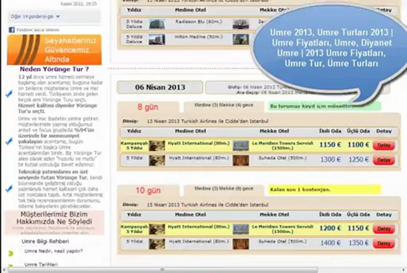Image resolution: width=407 pixels, height=273 pixels.
Task: Click the Detay button for 1300 € row
Action: (x=384, y=160)
